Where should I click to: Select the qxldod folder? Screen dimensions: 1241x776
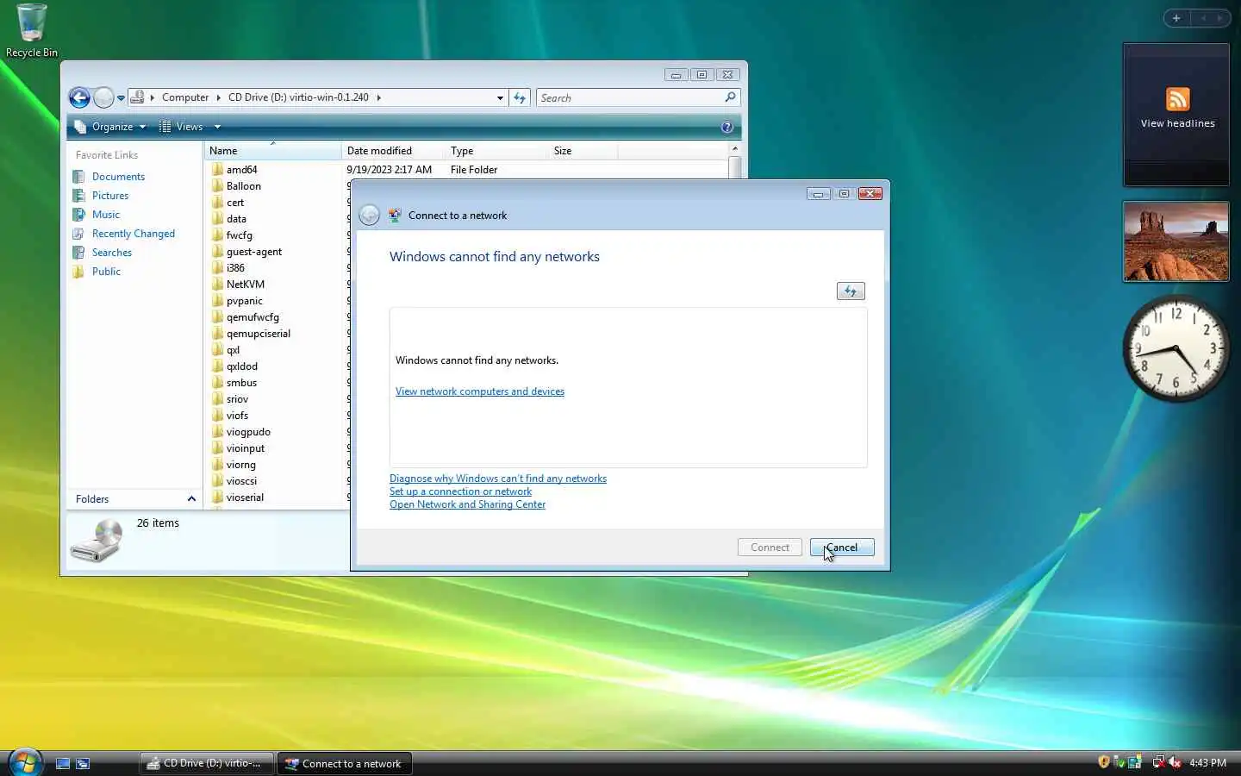click(241, 366)
